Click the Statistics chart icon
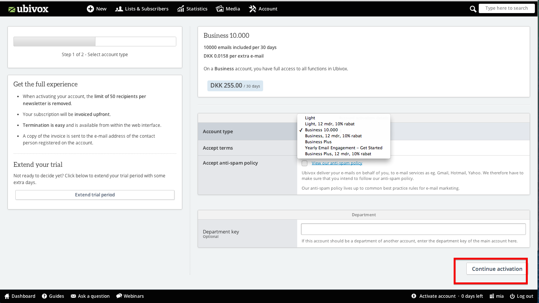 (181, 9)
